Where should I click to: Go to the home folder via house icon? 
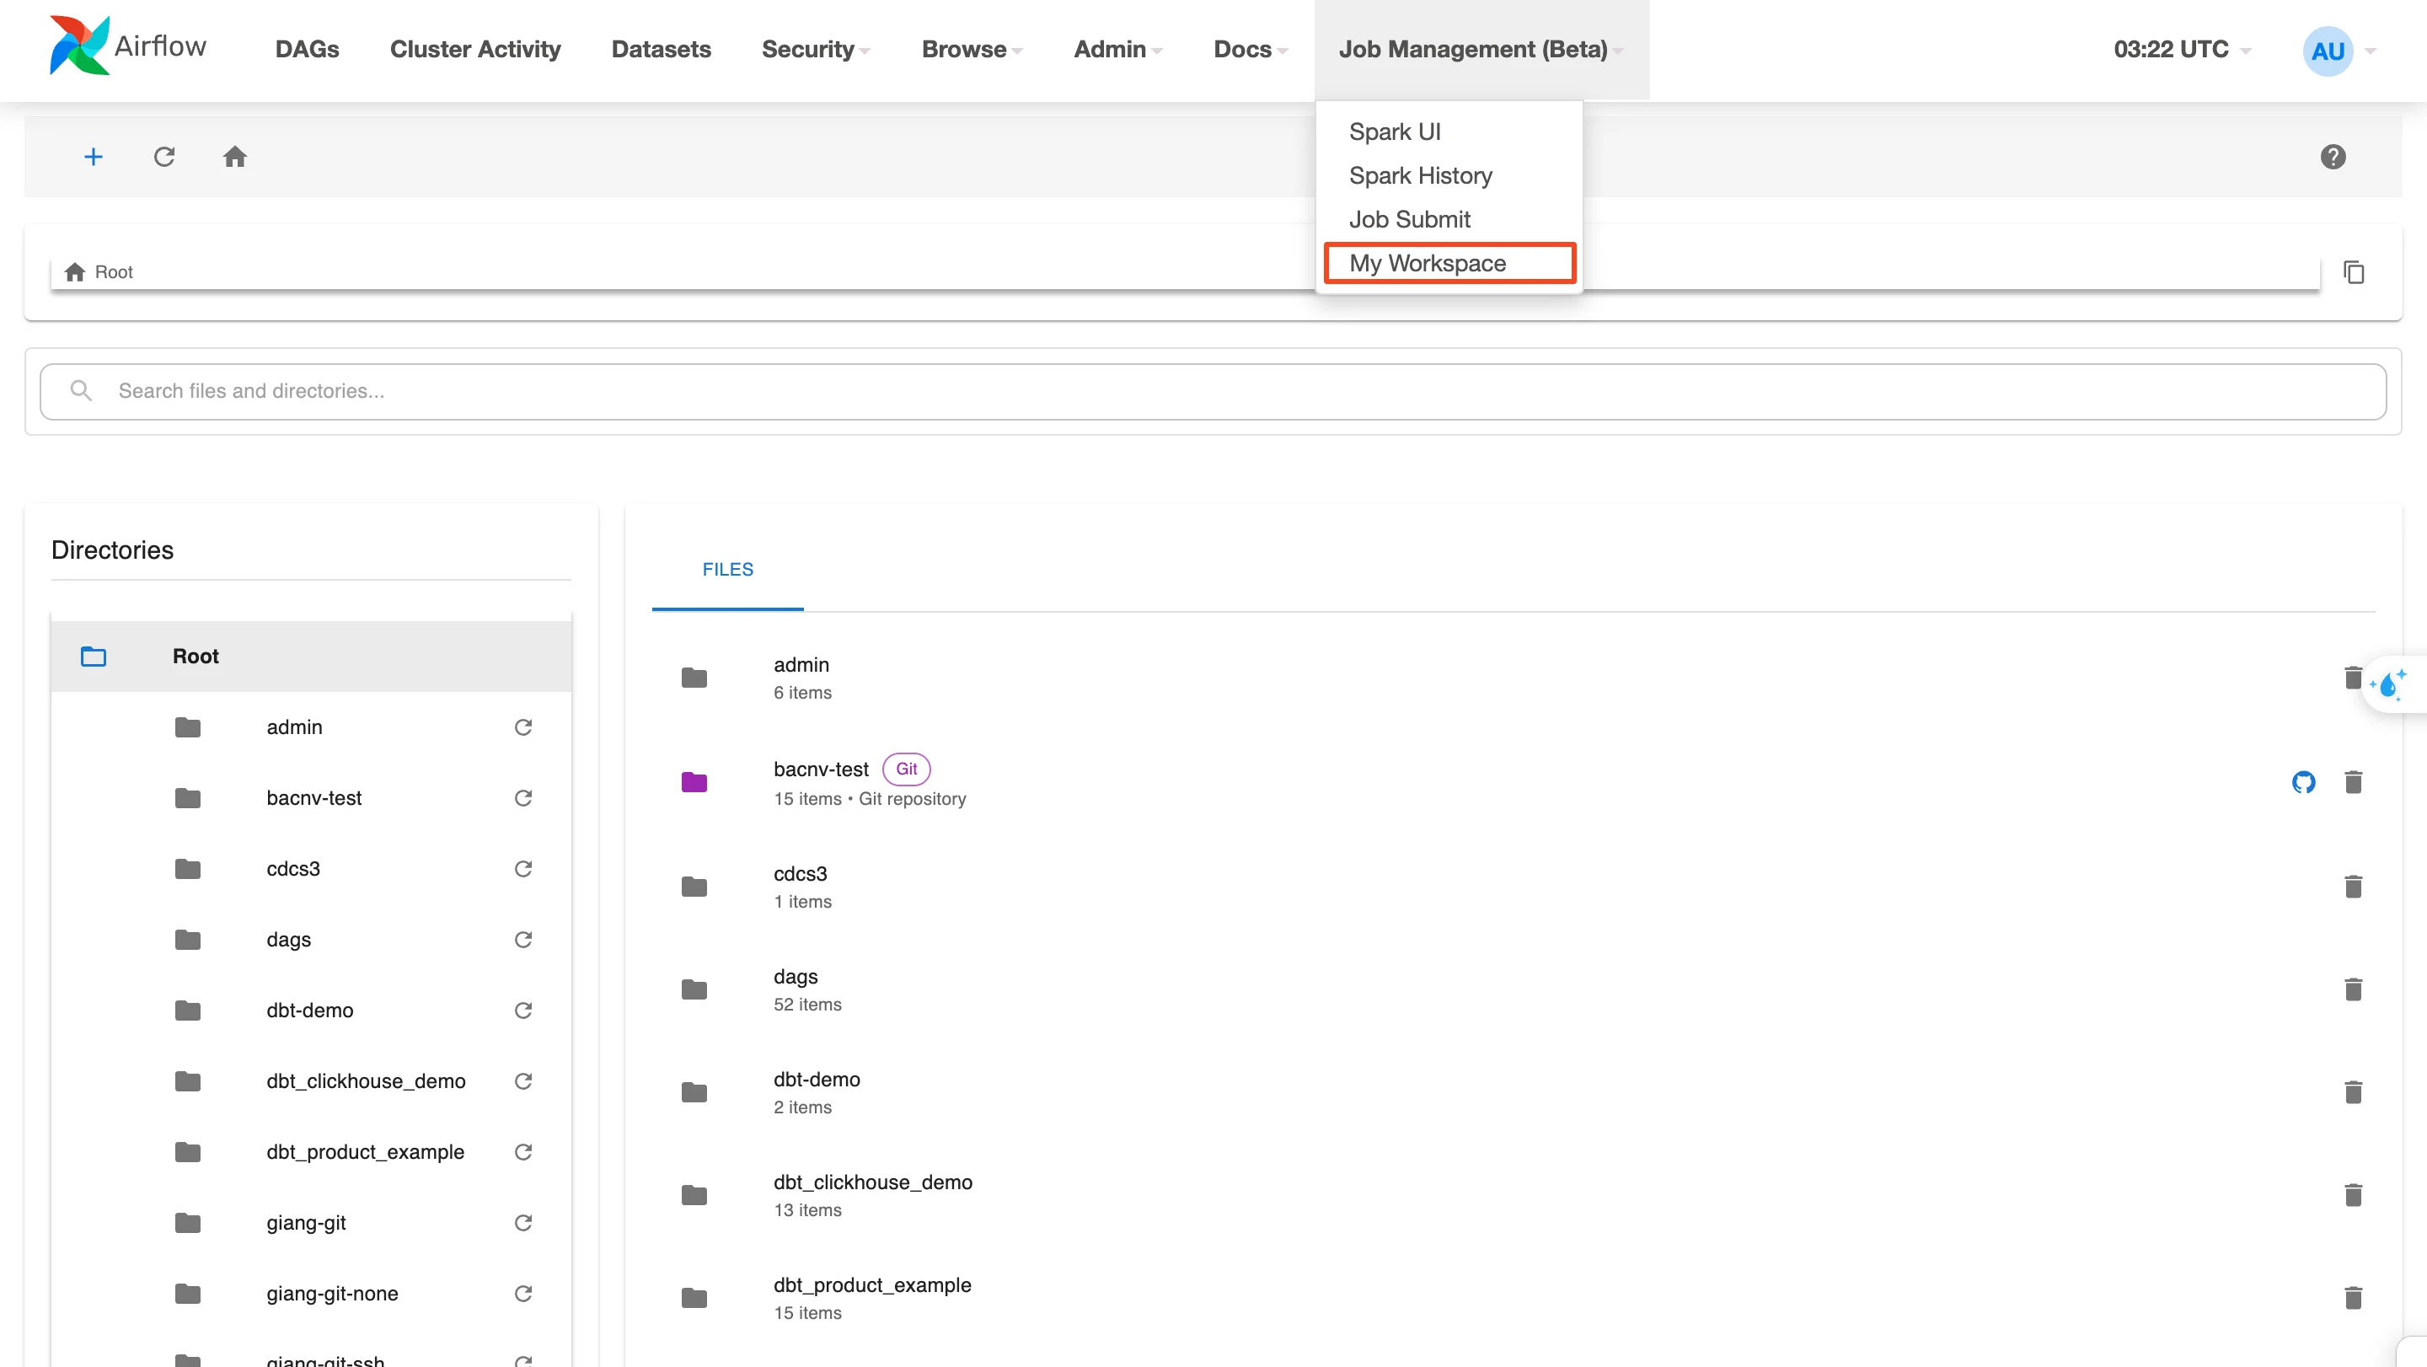point(234,157)
